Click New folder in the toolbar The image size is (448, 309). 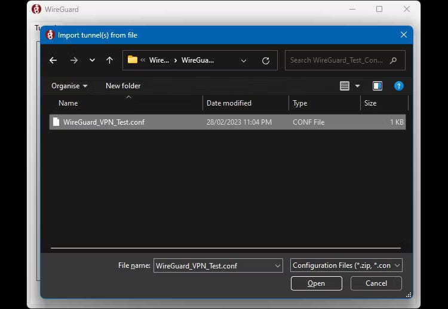123,86
